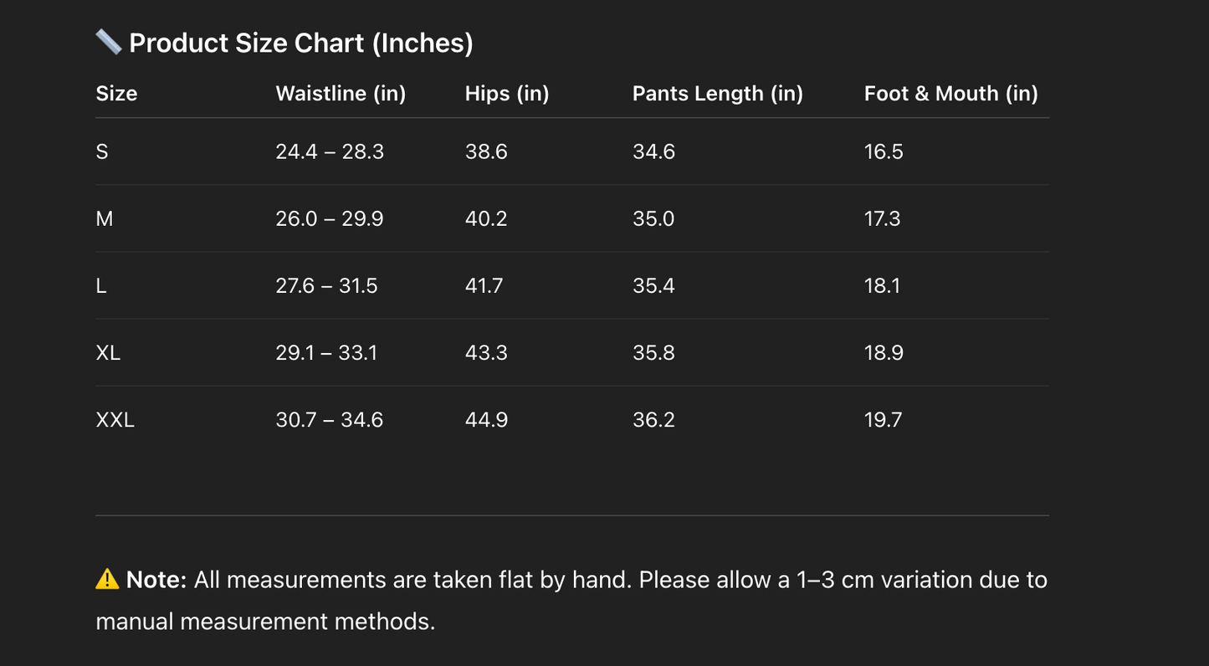The image size is (1209, 666).
Task: Select the XL size row label
Action: pos(108,353)
